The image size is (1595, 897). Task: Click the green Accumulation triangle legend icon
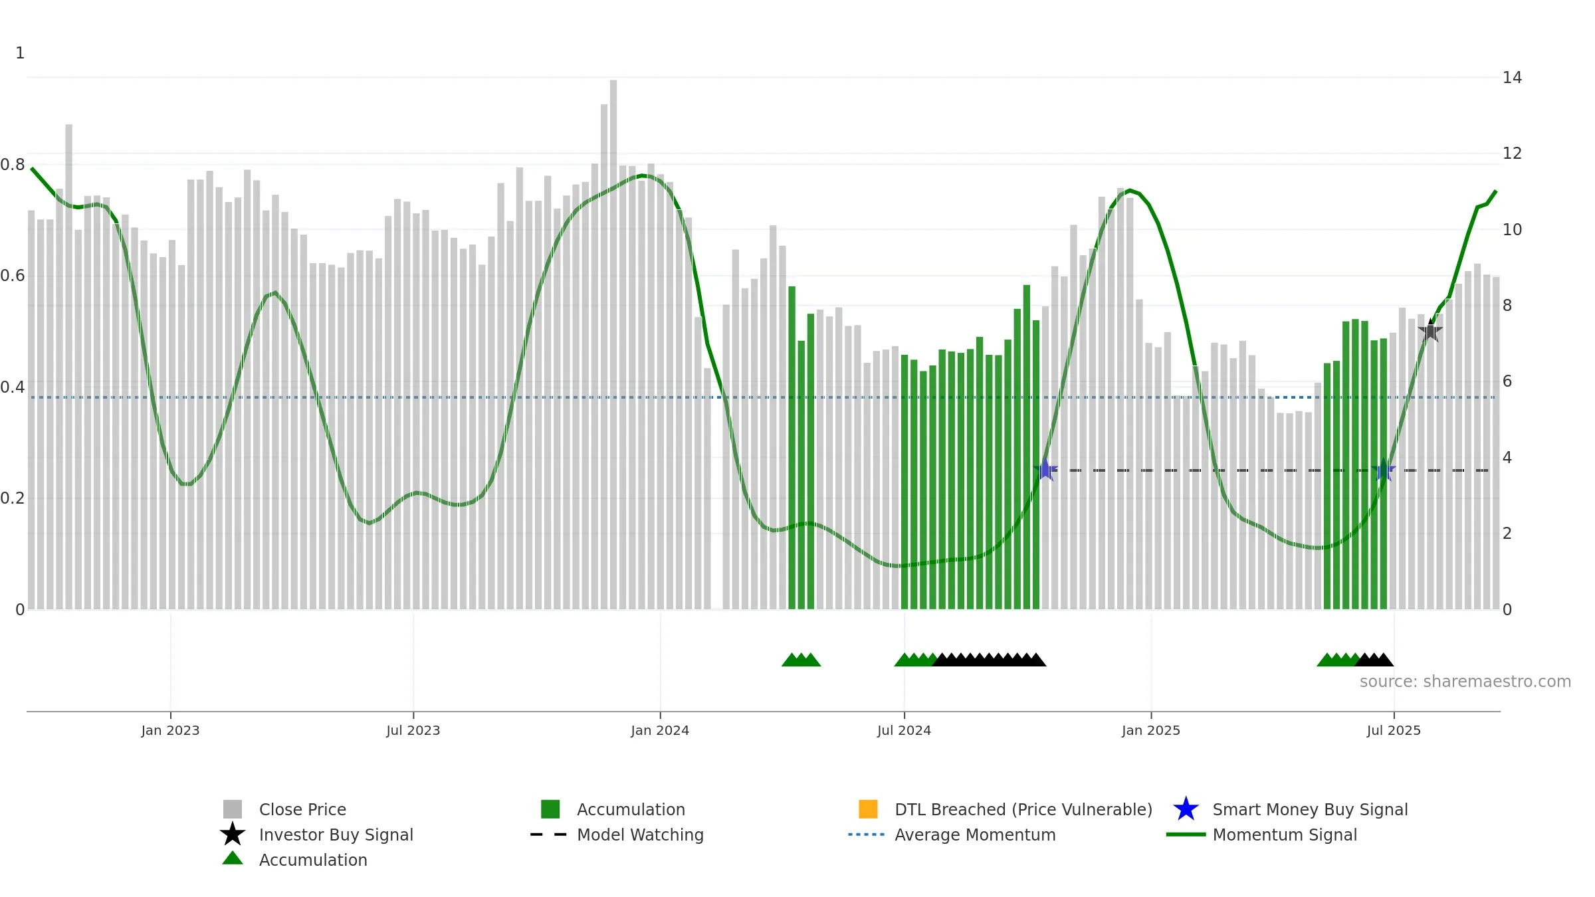tap(233, 858)
